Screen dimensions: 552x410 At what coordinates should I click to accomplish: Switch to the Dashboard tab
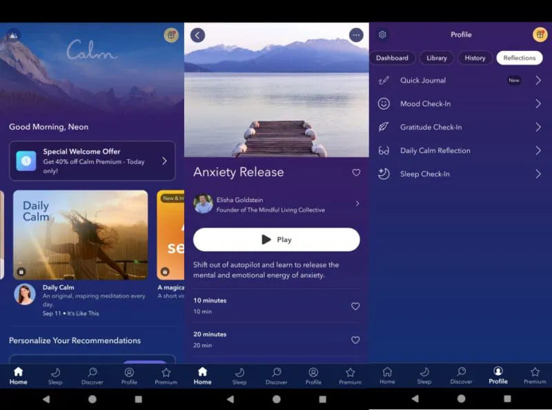[392, 58]
